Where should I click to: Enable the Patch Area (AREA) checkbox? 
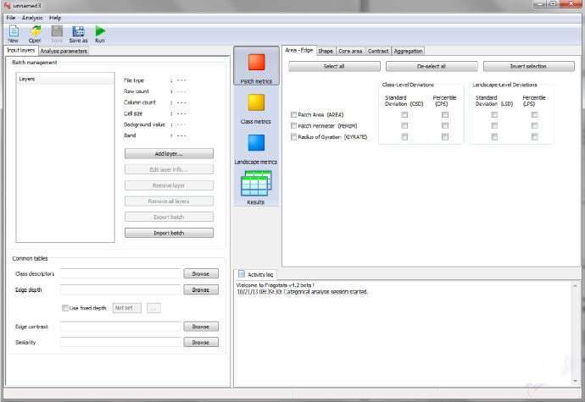click(x=293, y=115)
